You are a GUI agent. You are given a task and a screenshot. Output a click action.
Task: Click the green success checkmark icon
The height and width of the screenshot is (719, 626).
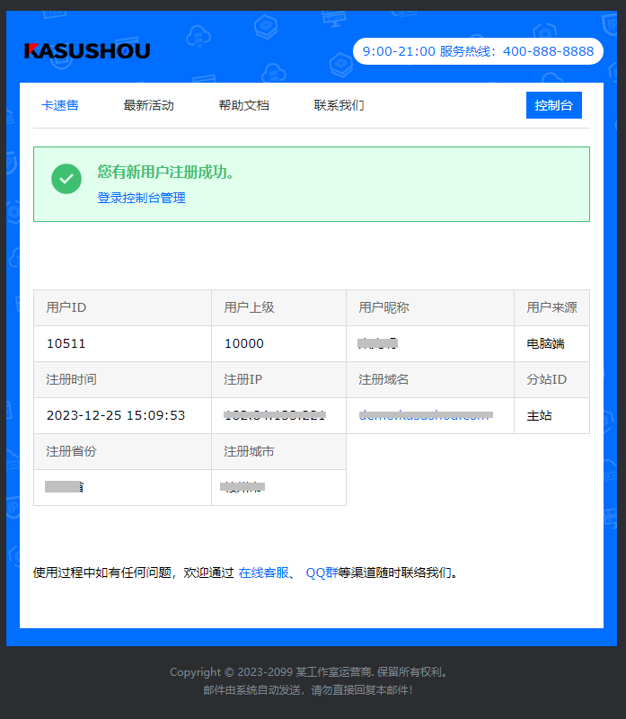click(x=66, y=179)
